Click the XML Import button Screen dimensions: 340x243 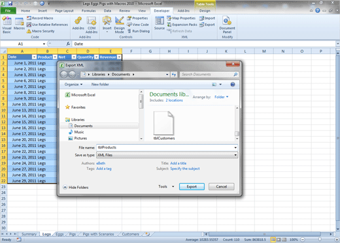pyautogui.click(x=207, y=18)
